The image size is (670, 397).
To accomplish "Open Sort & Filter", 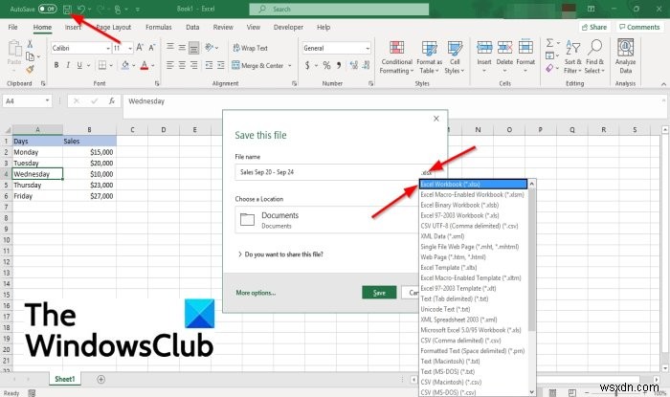I will pyautogui.click(x=572, y=56).
